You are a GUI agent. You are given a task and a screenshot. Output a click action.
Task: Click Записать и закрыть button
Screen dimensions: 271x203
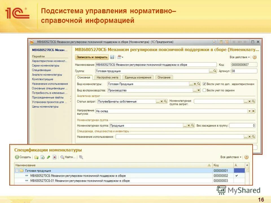point(92,57)
